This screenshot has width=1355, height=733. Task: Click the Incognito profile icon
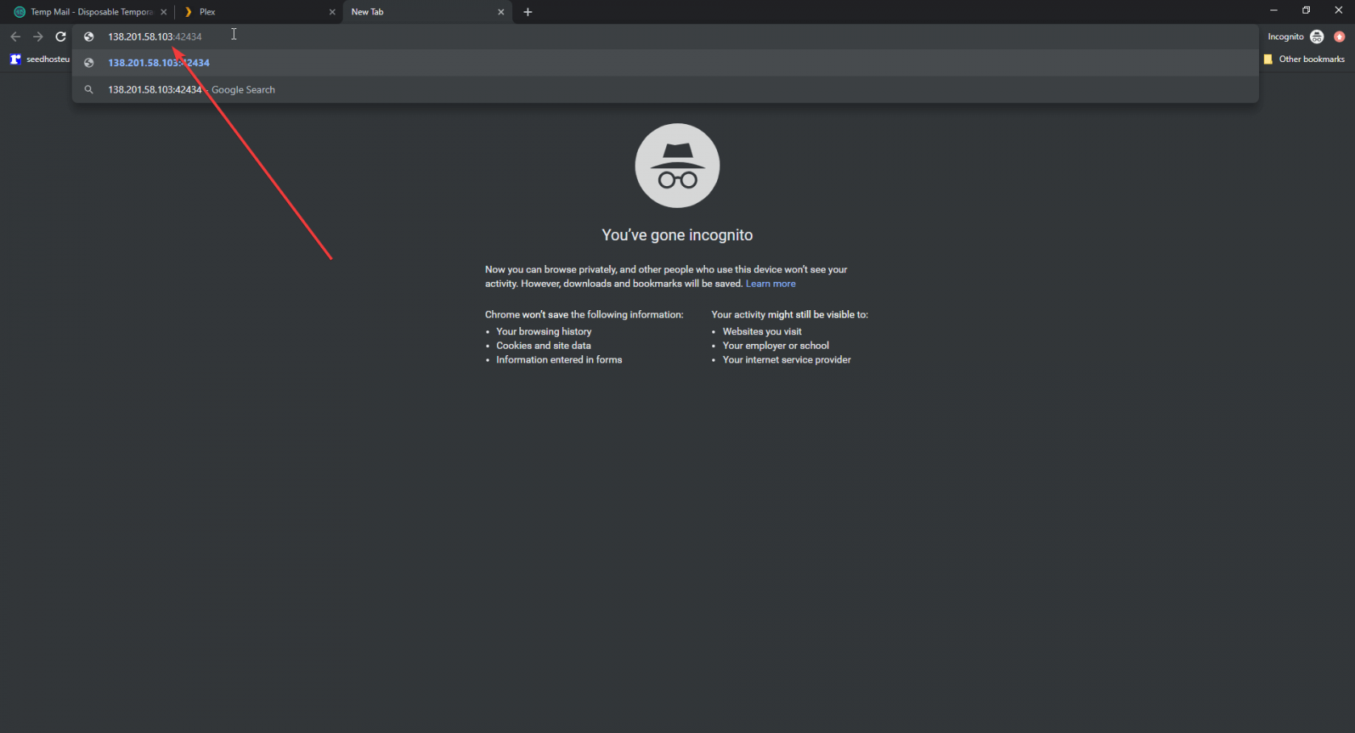tap(1317, 36)
